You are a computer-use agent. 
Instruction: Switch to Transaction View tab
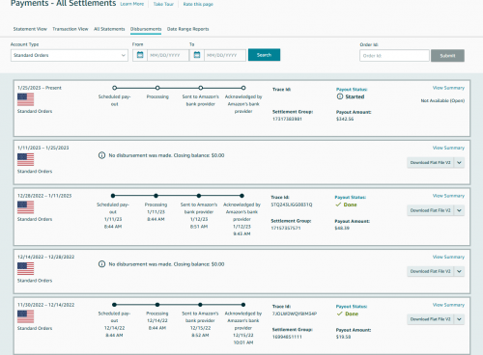pyautogui.click(x=71, y=29)
